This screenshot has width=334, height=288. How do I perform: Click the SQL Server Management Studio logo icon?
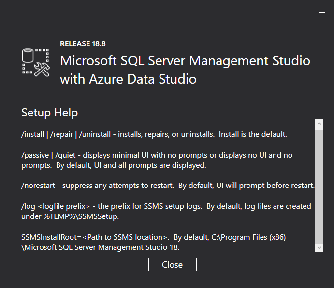click(36, 62)
